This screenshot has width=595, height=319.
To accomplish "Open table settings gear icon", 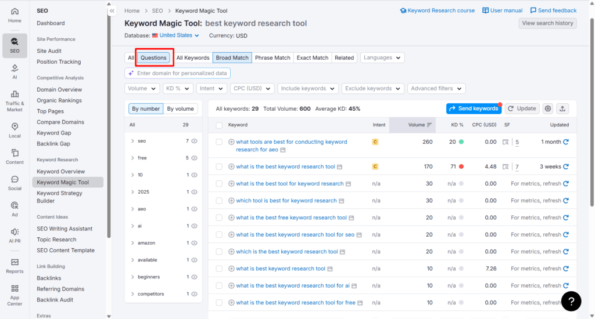I will click(x=548, y=108).
